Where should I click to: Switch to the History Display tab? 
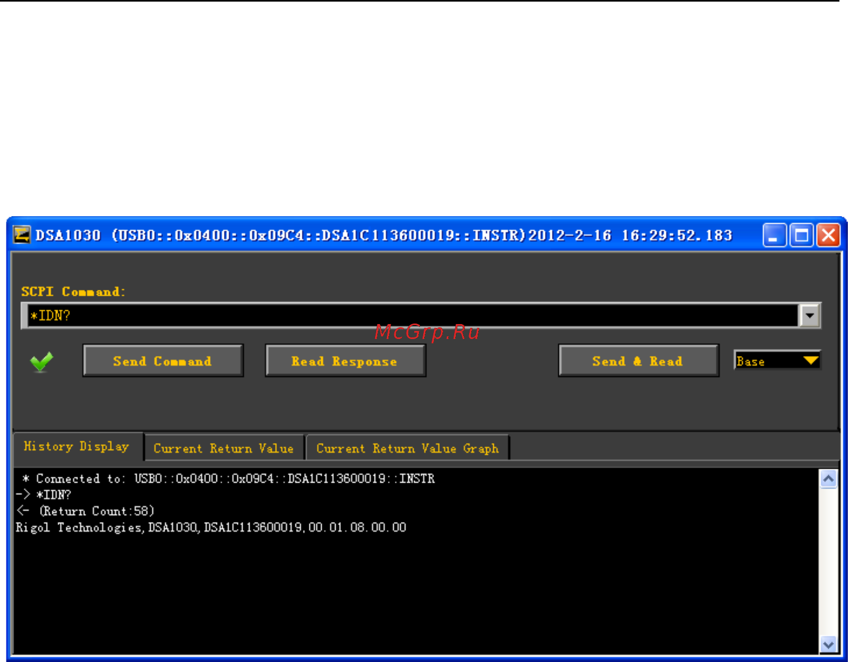coord(77,446)
